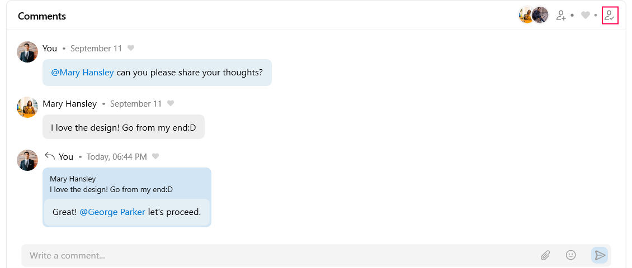Image resolution: width=632 pixels, height=268 pixels.
Task: Like your September 11 comment
Action: coord(131,49)
